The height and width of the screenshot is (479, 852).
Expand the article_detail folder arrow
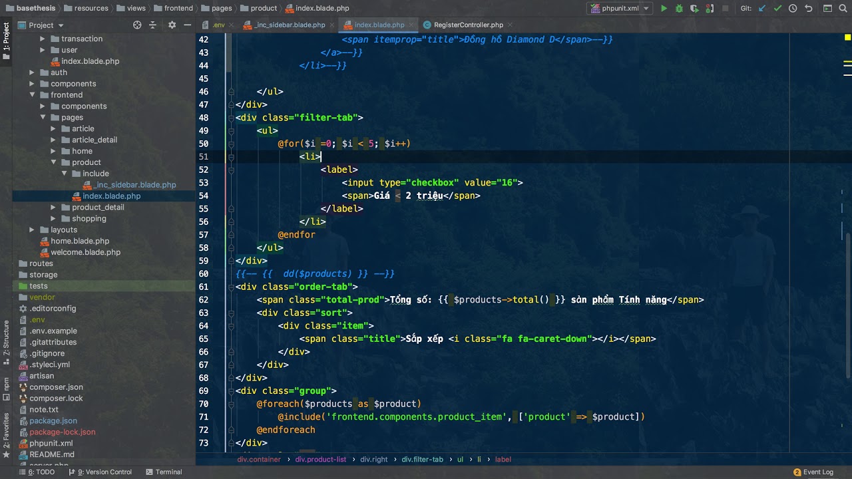click(53, 140)
